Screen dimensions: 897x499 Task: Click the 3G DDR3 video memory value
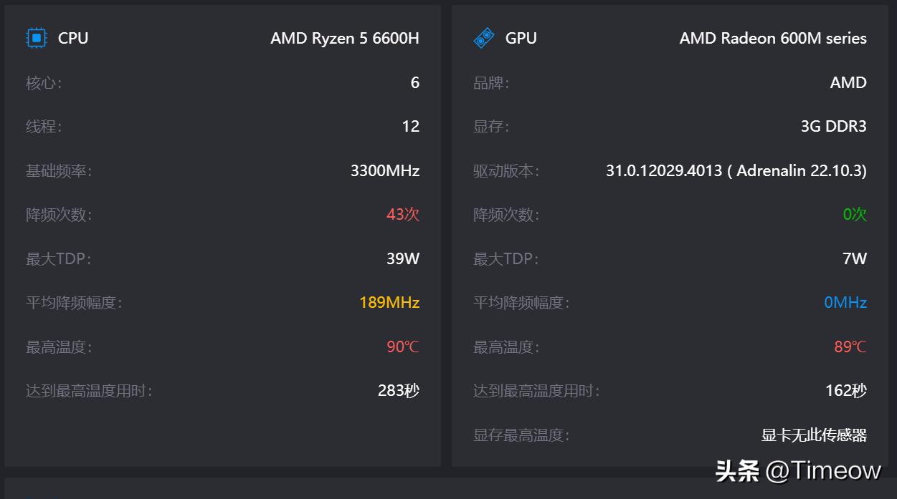click(x=833, y=126)
